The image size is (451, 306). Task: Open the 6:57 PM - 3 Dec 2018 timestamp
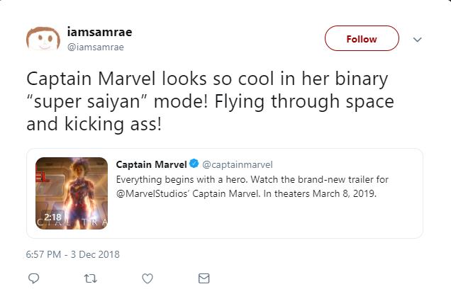(x=74, y=254)
